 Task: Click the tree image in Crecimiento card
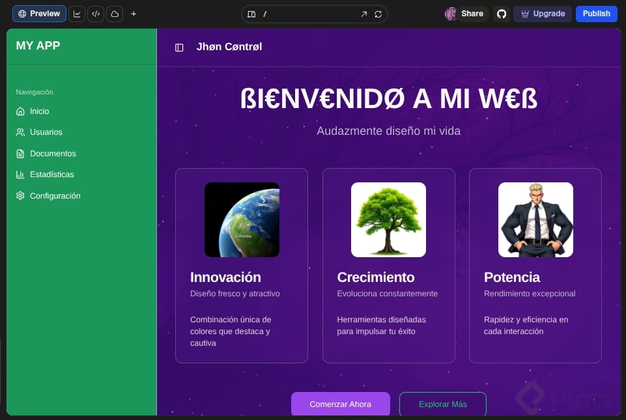tap(388, 220)
